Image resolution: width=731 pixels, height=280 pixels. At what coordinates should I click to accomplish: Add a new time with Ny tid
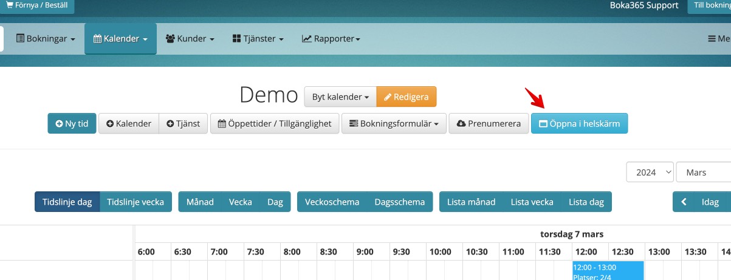[x=72, y=123]
